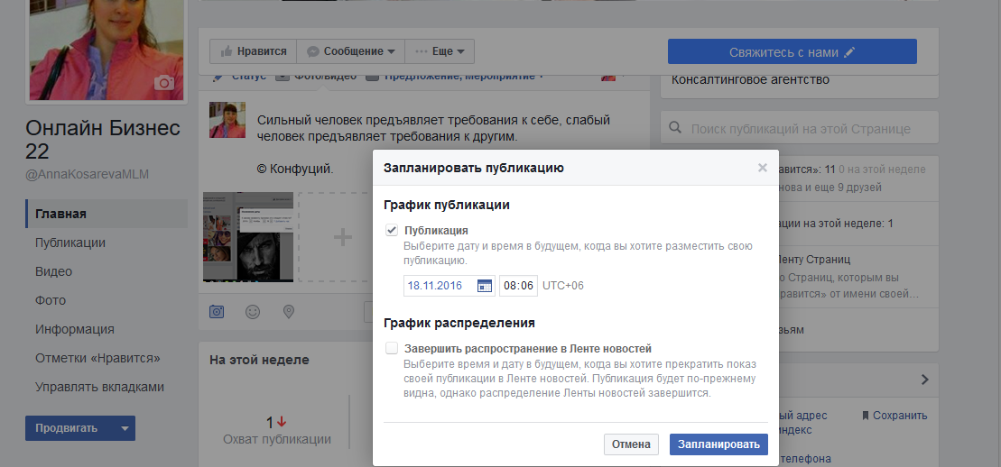Open Публикации in left sidebar
The width and height of the screenshot is (1001, 467).
point(70,243)
